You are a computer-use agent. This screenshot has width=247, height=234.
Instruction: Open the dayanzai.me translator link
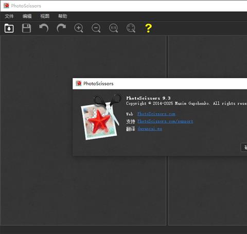(x=150, y=129)
